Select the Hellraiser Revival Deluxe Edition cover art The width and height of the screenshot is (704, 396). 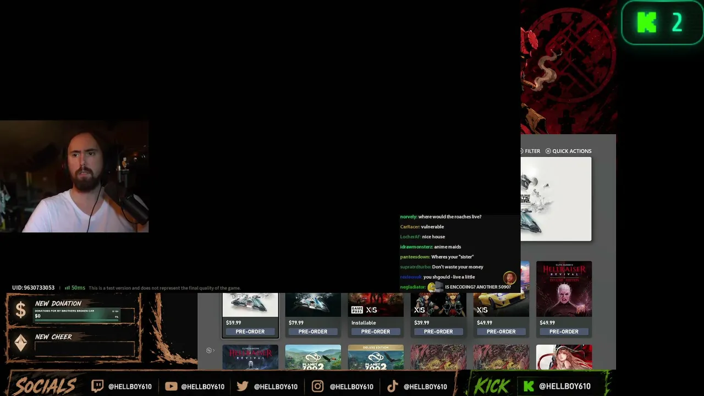[564, 289]
